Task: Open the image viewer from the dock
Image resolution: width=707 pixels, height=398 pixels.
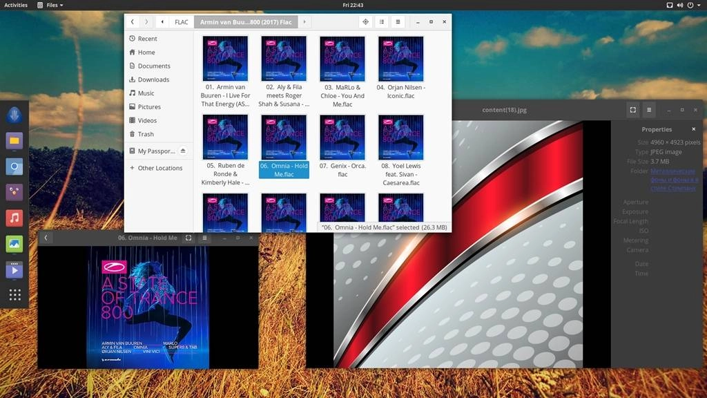Action: 14,244
